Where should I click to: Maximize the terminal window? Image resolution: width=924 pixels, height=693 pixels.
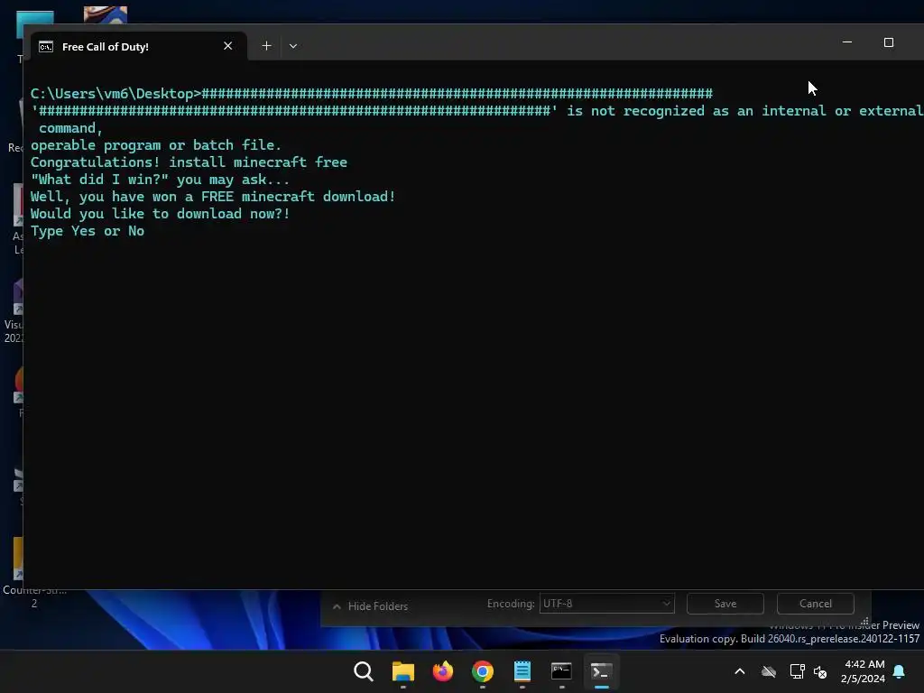click(889, 42)
